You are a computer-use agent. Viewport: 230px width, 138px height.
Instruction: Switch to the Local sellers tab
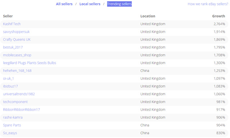click(90, 4)
